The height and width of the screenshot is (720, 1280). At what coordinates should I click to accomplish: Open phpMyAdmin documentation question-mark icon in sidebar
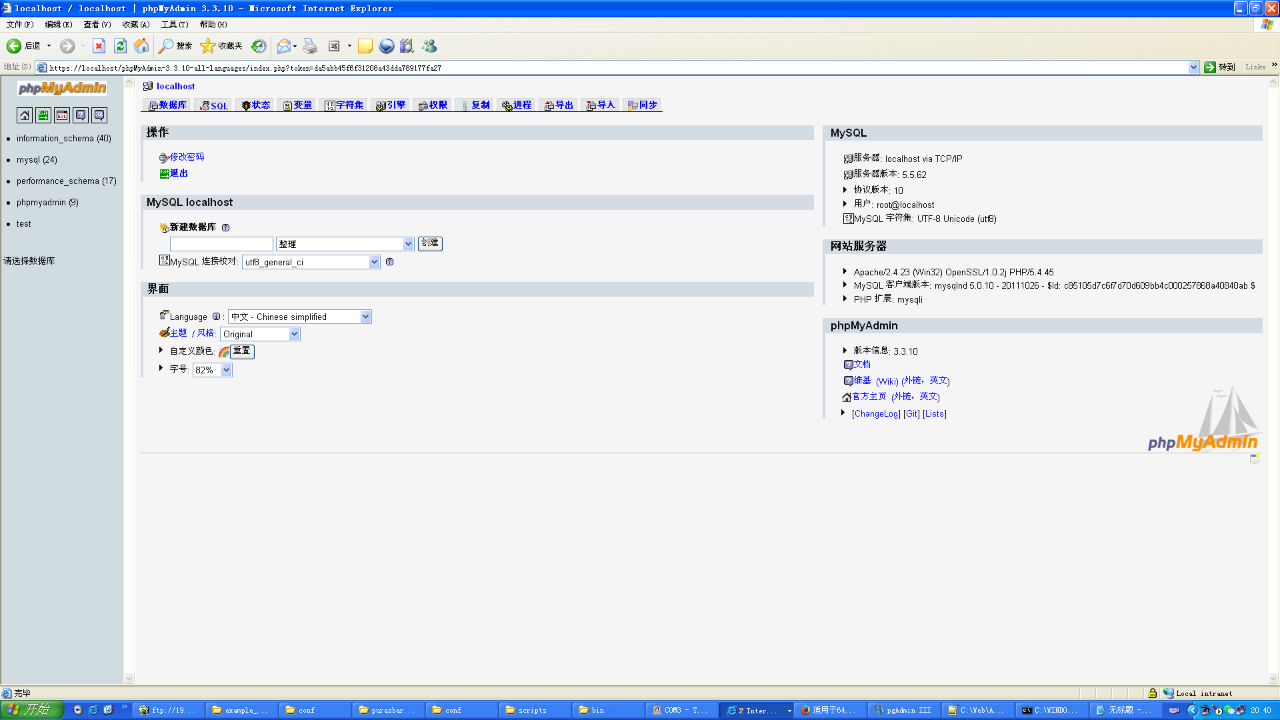point(81,115)
